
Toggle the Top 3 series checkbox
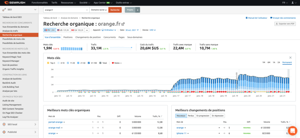pyautogui.click(x=48, y=63)
